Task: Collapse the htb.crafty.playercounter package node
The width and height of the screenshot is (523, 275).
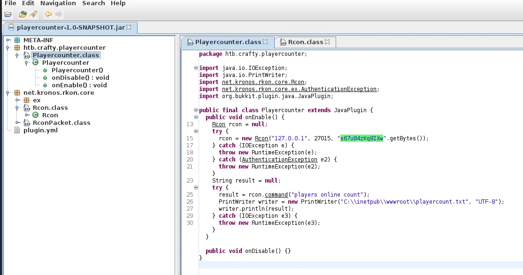Action: click(x=8, y=47)
